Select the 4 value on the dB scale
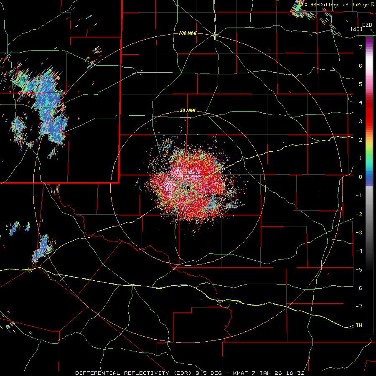This screenshot has width=376, height=376. [361, 103]
